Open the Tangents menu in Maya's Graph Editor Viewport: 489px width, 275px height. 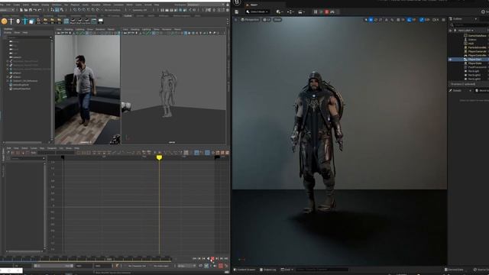click(x=52, y=148)
